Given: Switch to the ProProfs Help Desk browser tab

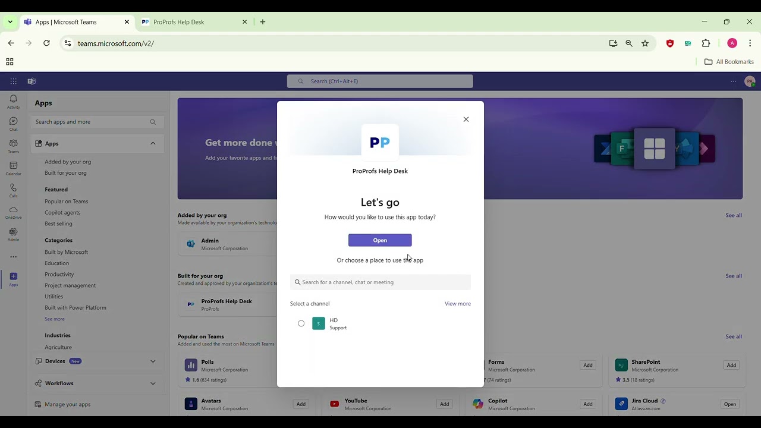Looking at the screenshot, I should (194, 22).
